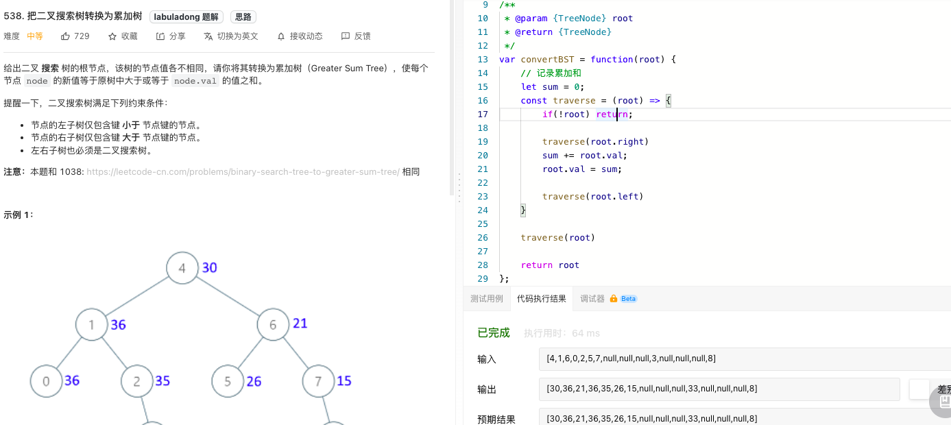
Task: Switch to the 测试用例 tab
Action: tap(486, 299)
